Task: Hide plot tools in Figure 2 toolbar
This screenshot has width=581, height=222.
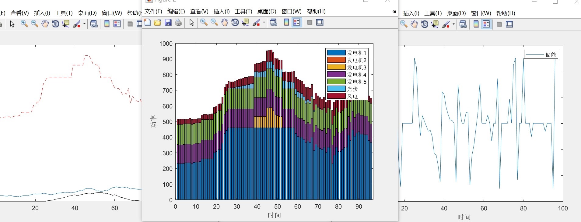Action: [x=310, y=23]
